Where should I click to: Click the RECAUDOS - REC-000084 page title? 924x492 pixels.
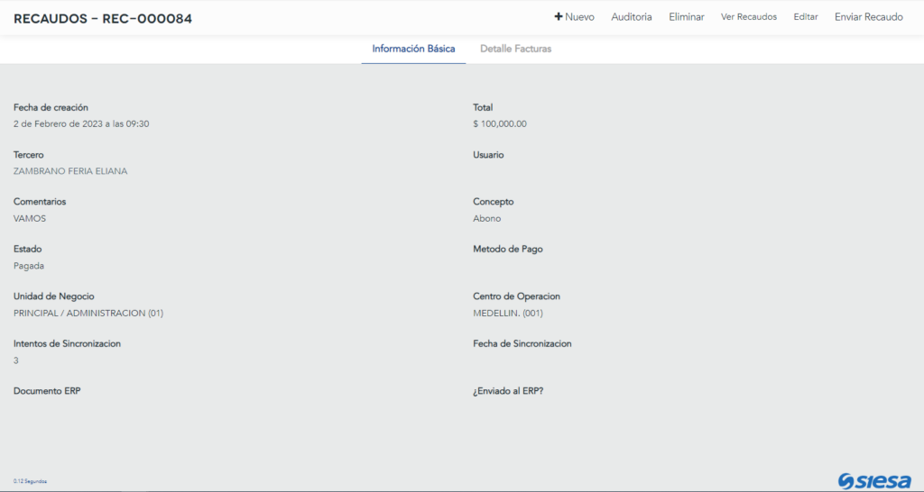(x=103, y=18)
